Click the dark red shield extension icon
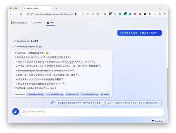The width and height of the screenshot is (176, 133). (110, 14)
